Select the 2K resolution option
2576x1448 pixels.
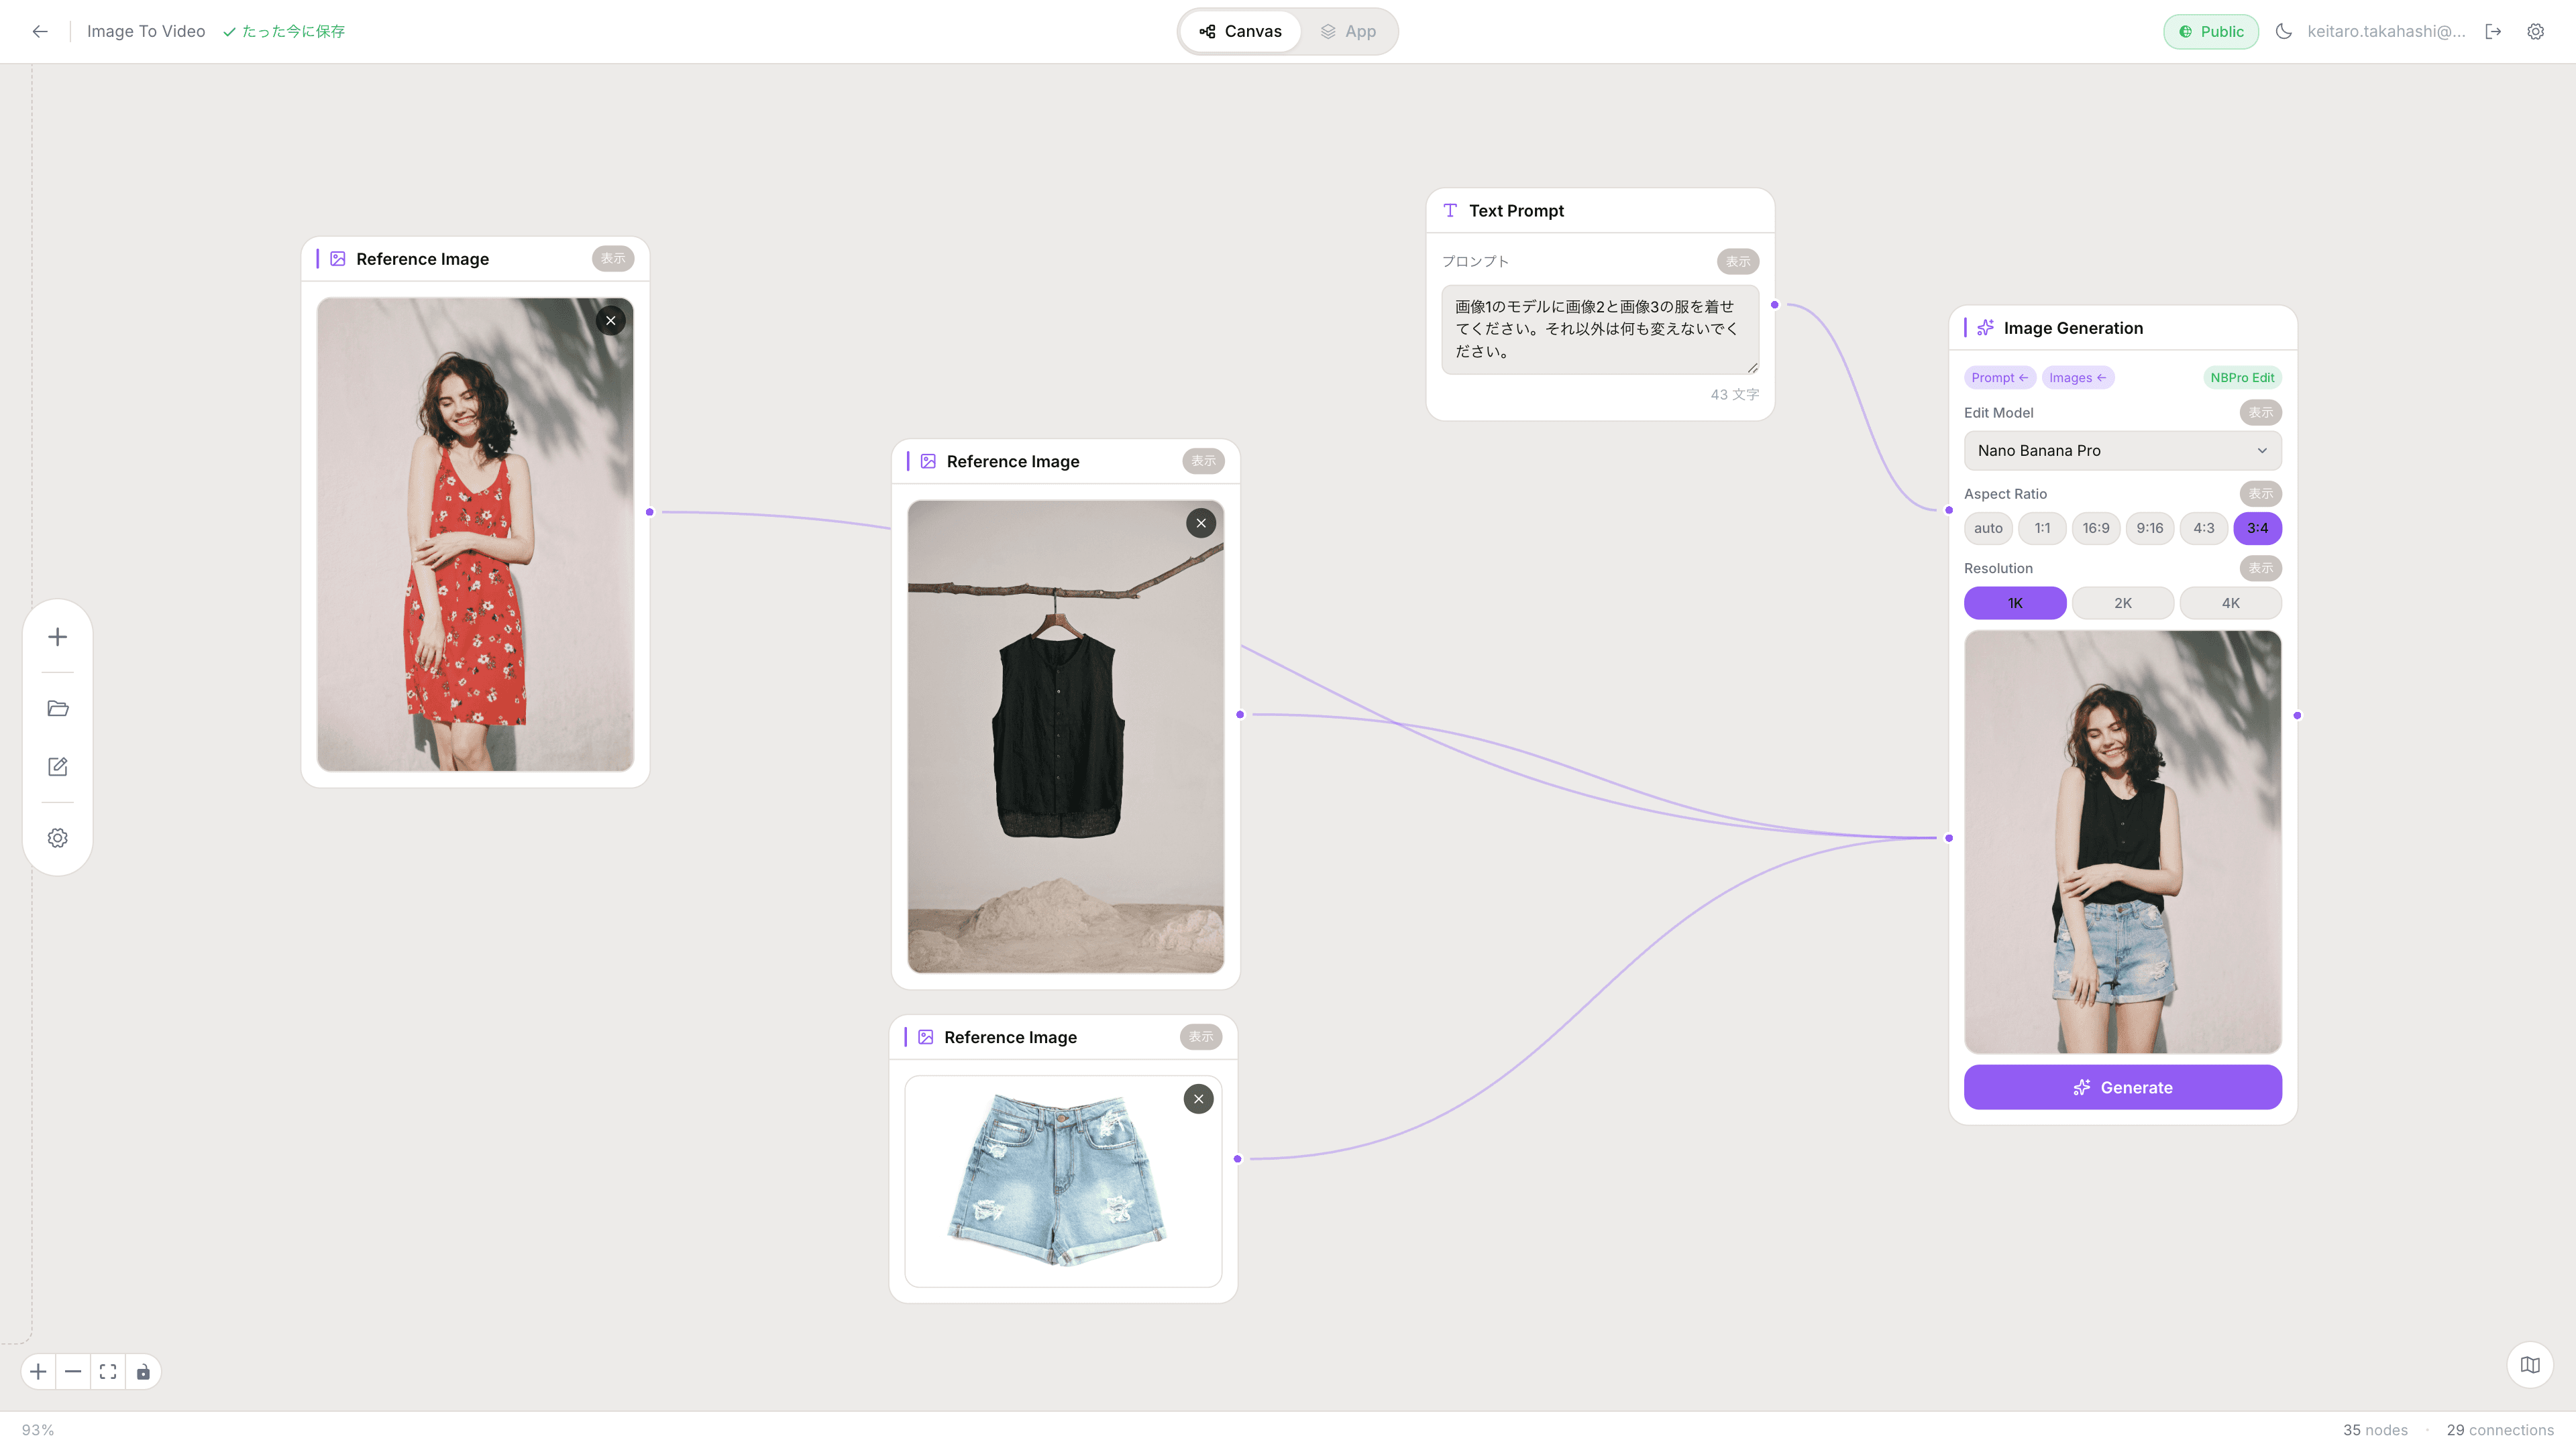pyautogui.click(x=2122, y=603)
